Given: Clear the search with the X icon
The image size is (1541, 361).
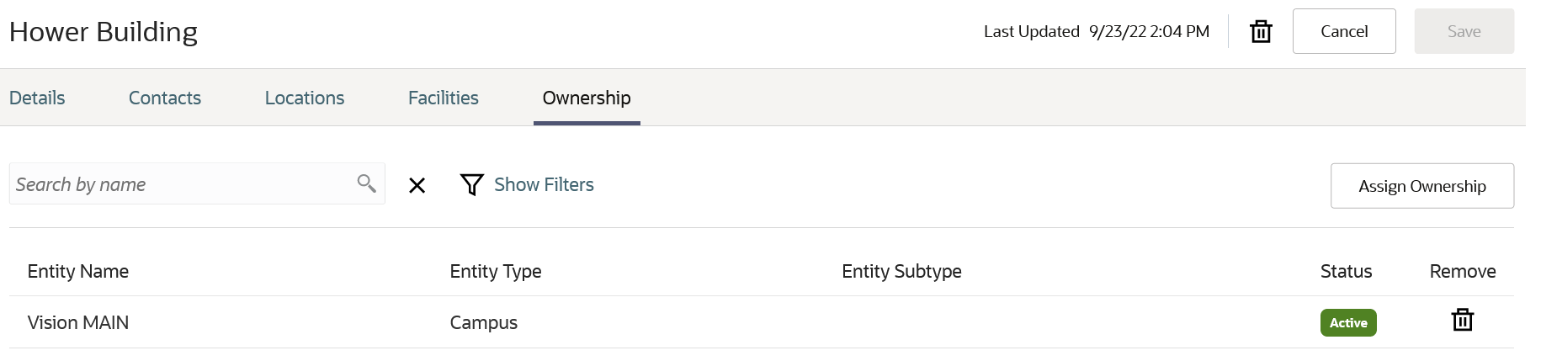Looking at the screenshot, I should 417,185.
